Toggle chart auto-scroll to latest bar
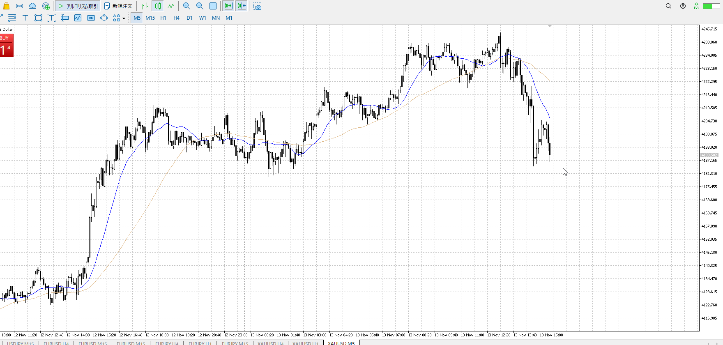Image resolution: width=723 pixels, height=345 pixels. (228, 6)
